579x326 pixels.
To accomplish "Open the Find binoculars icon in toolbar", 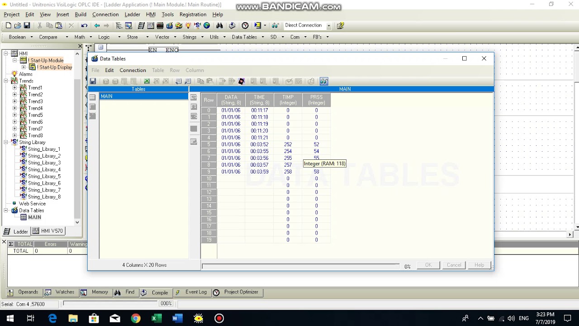I will pos(219,25).
